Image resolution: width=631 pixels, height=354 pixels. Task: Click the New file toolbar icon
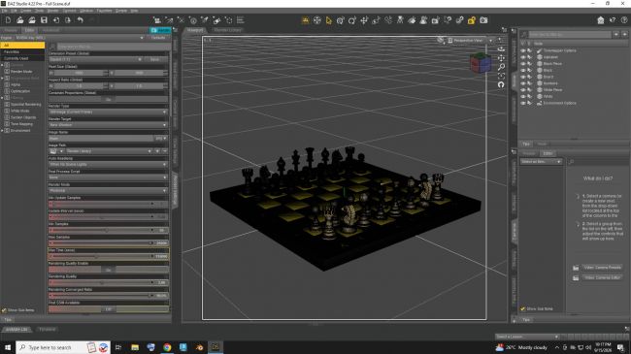click(x=8, y=20)
